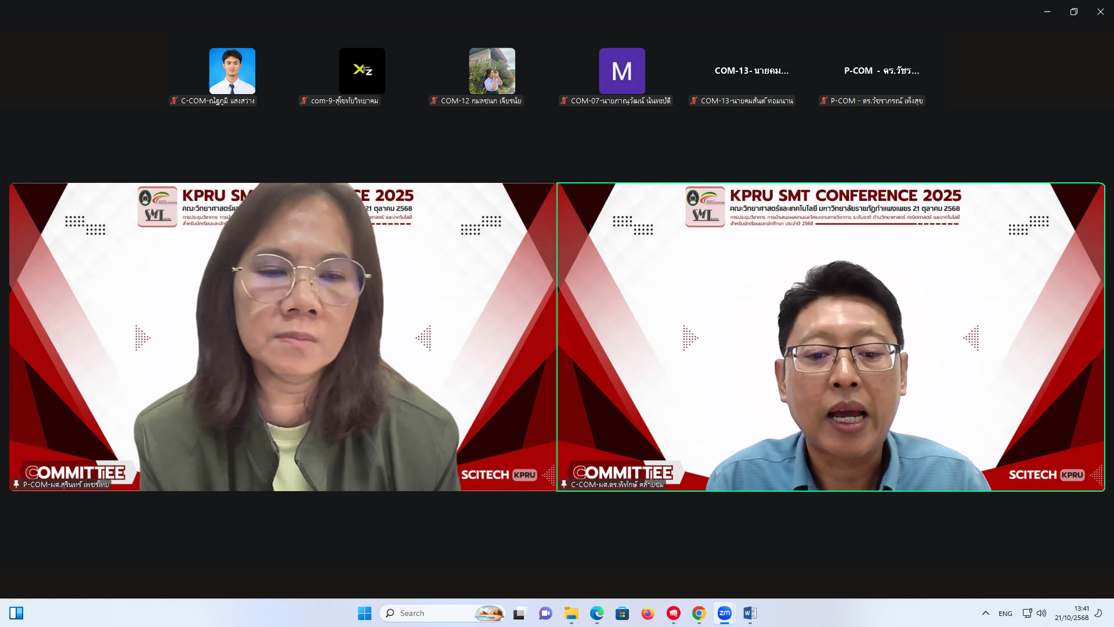This screenshot has width=1114, height=627.
Task: Click the volume speaker tray icon
Action: (1041, 613)
